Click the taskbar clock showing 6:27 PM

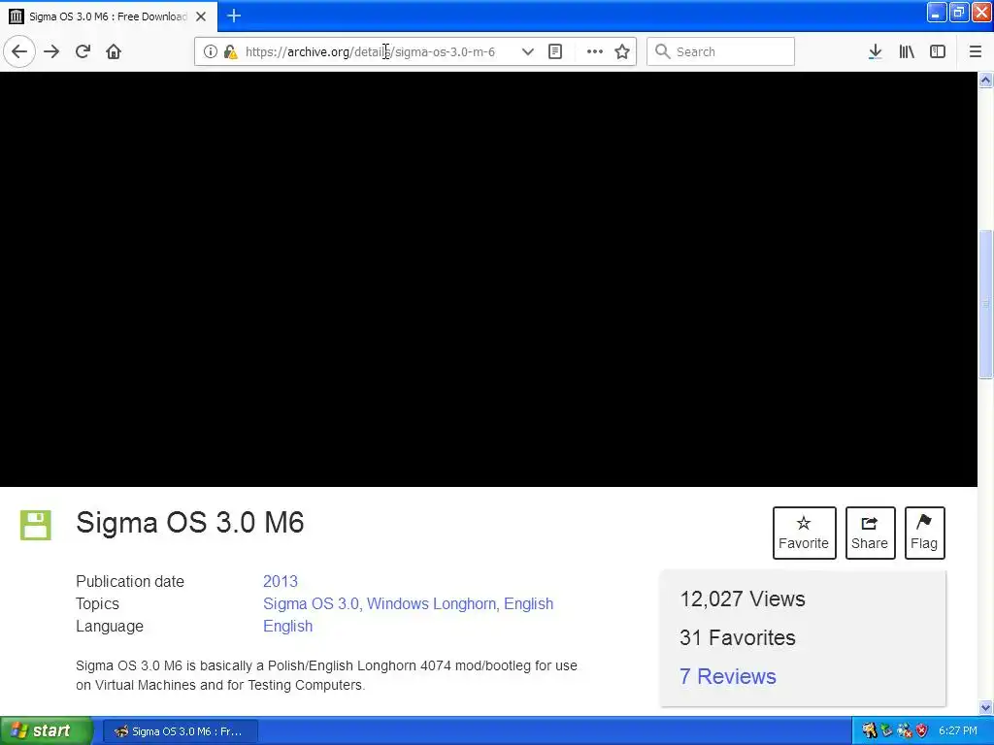tap(958, 731)
